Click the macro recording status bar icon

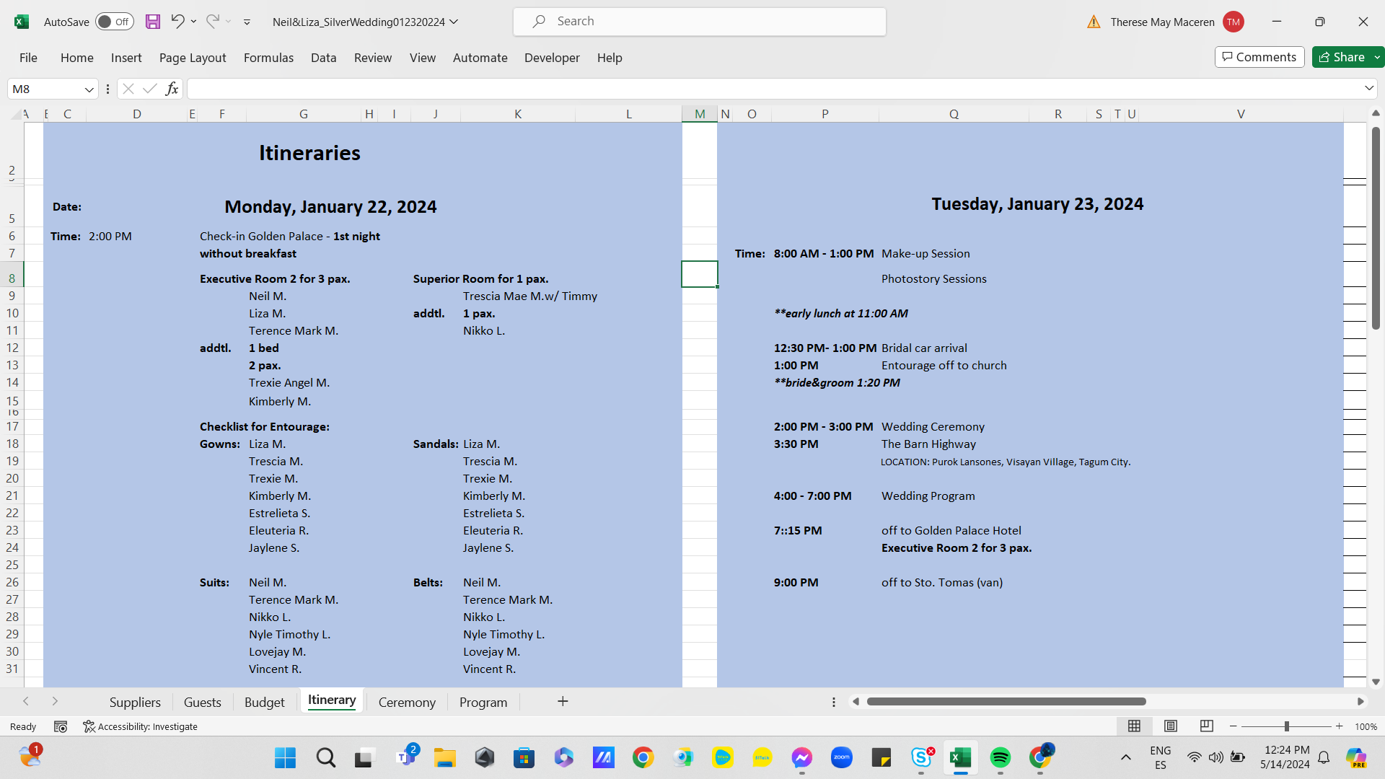point(61,726)
